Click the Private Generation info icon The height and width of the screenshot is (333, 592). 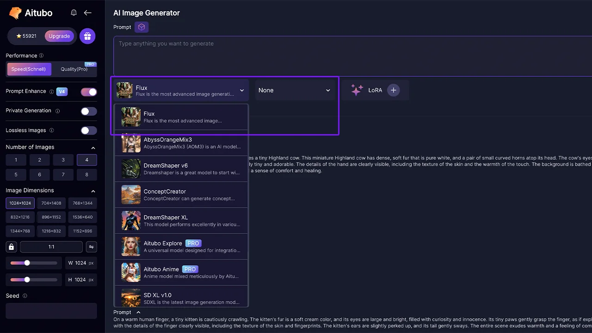[x=58, y=111]
